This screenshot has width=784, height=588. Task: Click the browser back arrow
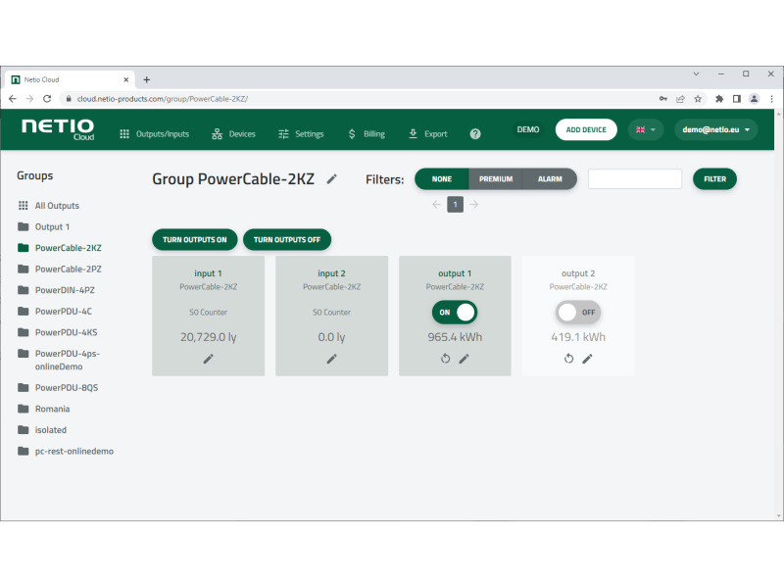(x=13, y=99)
